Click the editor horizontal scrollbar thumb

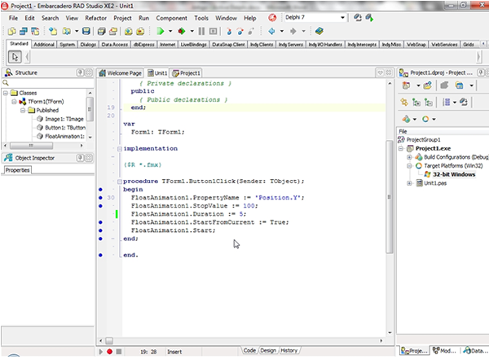(x=109, y=340)
